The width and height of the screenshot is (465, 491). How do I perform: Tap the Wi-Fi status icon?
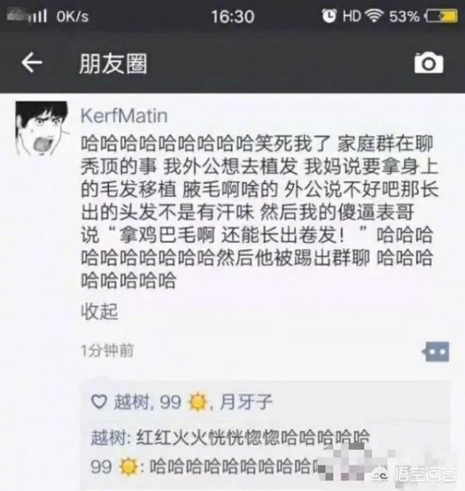pyautogui.click(x=375, y=15)
